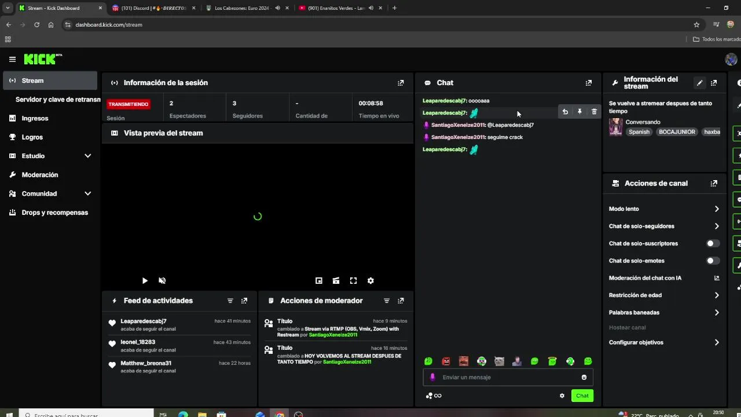Pop out Información del stream panel
741x417 pixels.
click(x=714, y=83)
